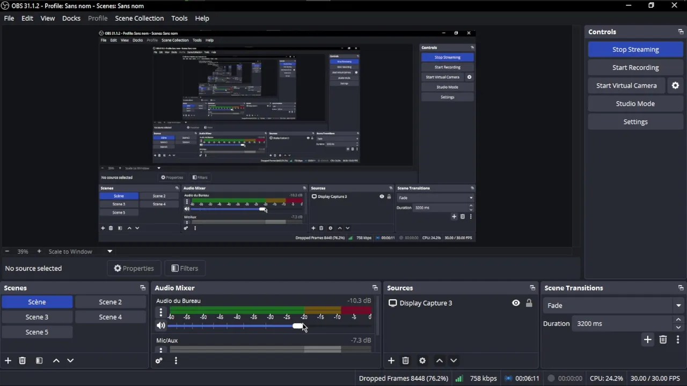Open the Tools menu

(x=179, y=18)
